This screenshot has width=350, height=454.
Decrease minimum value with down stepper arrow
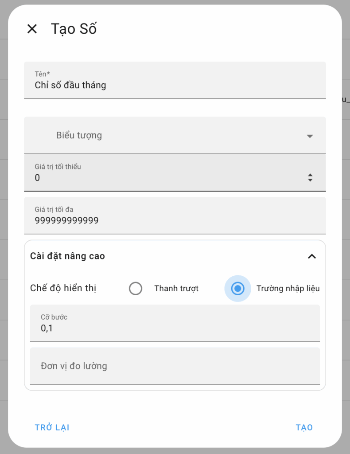(310, 180)
